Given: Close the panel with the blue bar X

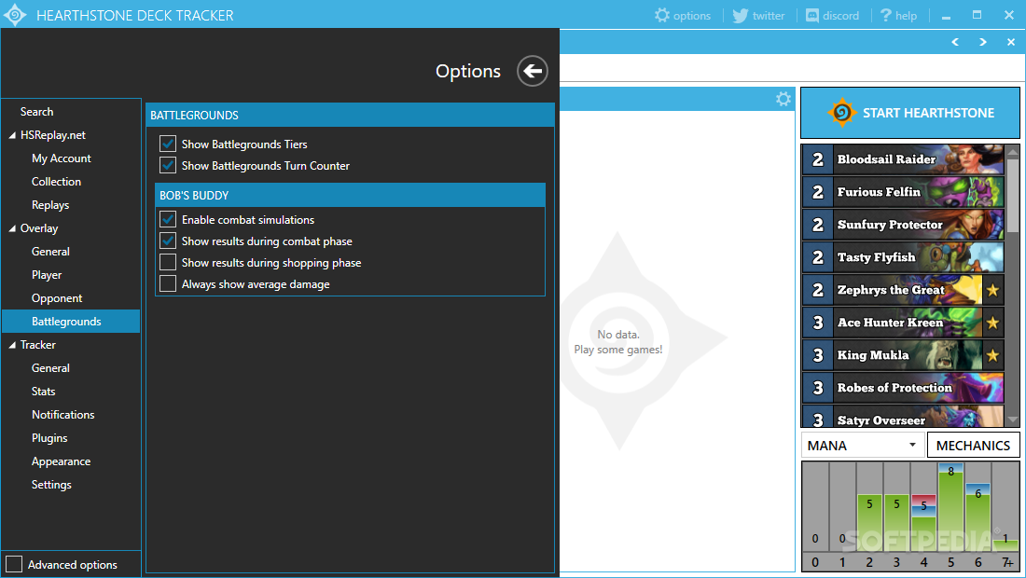Looking at the screenshot, I should (x=1011, y=42).
